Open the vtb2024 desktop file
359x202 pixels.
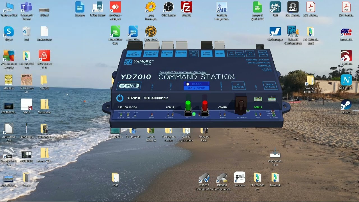pos(9,82)
